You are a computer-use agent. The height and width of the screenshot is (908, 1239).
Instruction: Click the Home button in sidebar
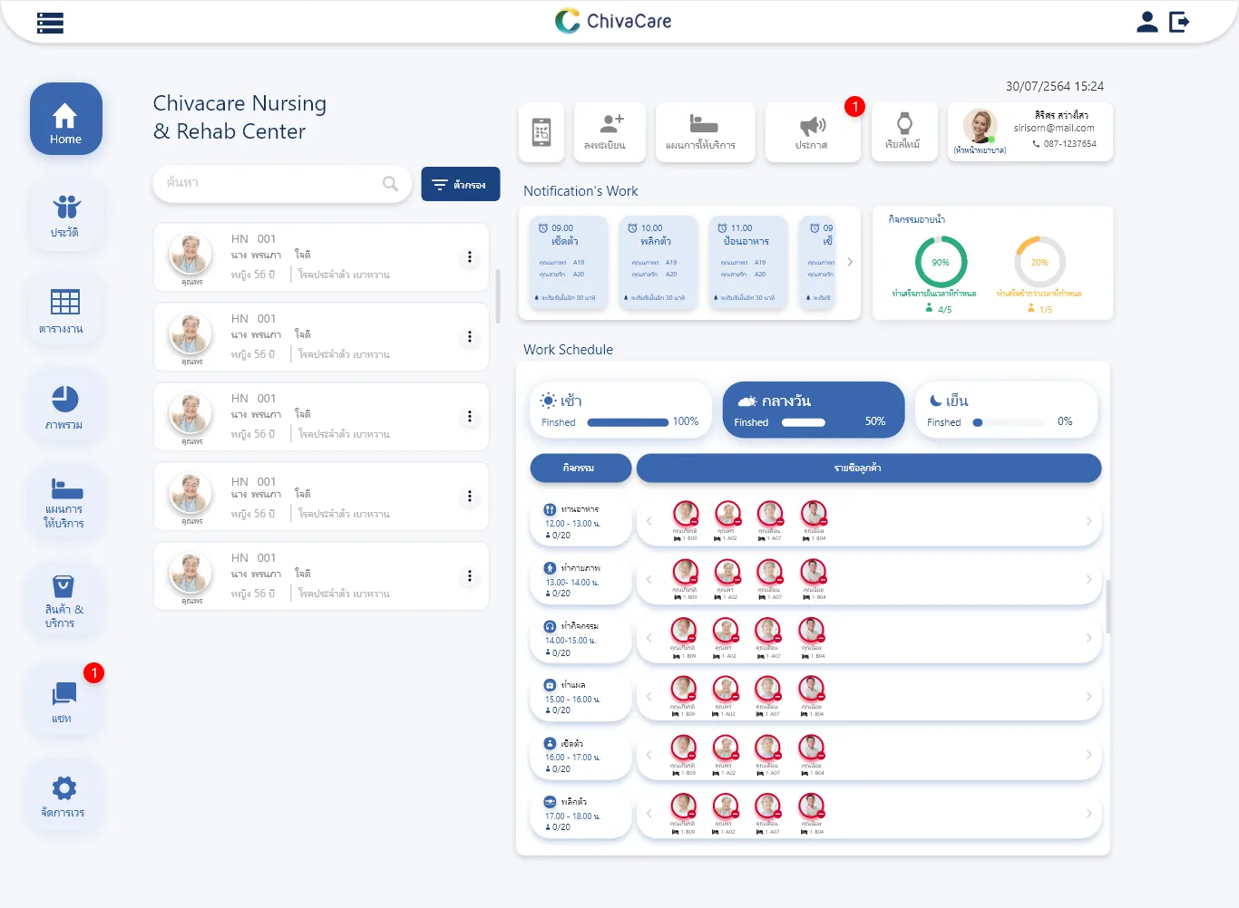pos(65,120)
